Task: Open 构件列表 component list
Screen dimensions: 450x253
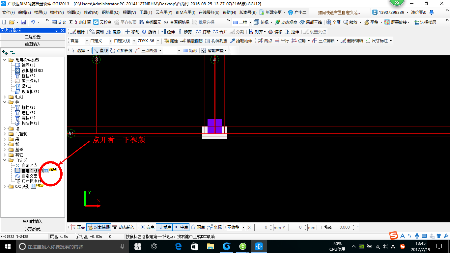Action: coord(216,41)
